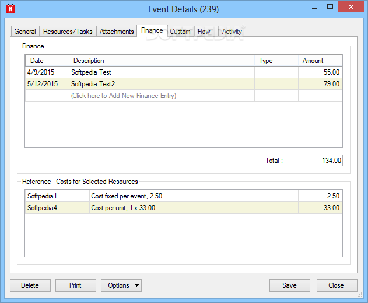Minimize the Event Details window
The image size is (368, 303).
(x=314, y=7)
